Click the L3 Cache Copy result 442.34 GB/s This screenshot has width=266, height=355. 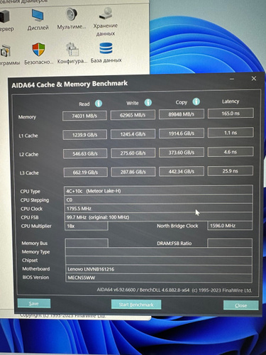[x=182, y=171]
